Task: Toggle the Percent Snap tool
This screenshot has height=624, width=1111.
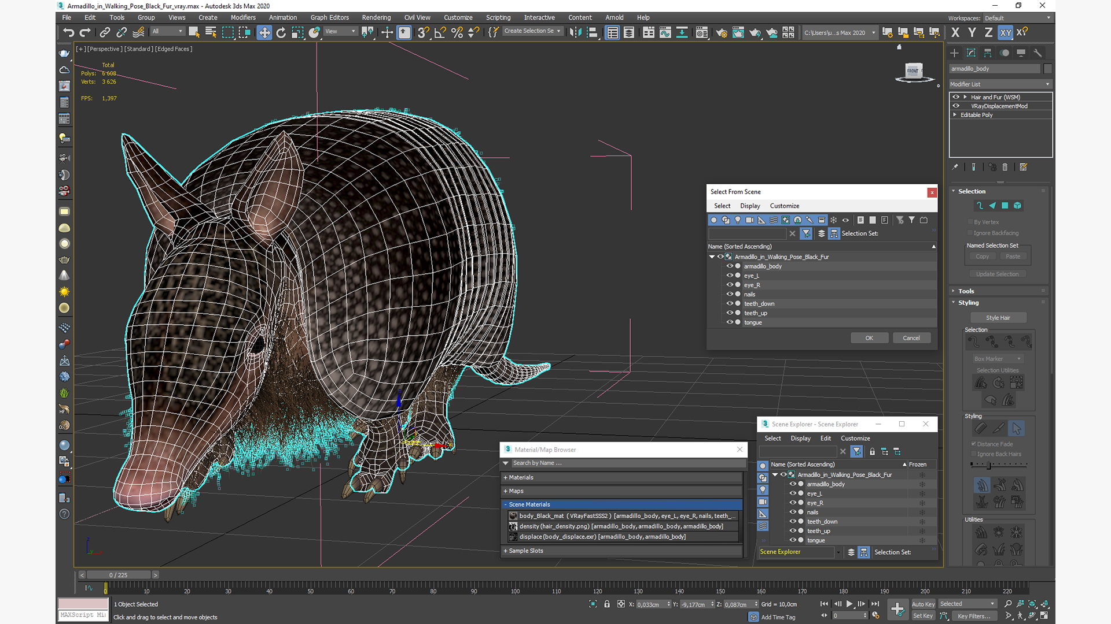Action: pyautogui.click(x=457, y=33)
